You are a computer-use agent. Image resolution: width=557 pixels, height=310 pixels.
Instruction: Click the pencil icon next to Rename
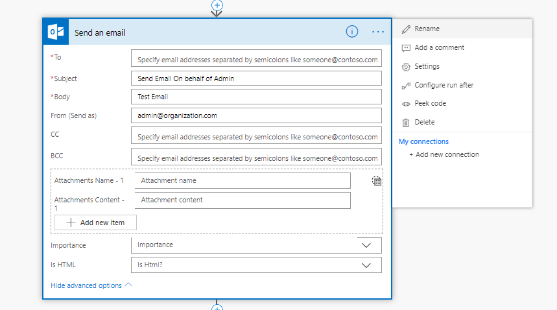(x=406, y=29)
